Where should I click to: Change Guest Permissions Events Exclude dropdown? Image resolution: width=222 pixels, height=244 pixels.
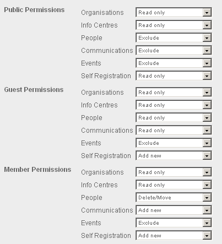[x=174, y=143]
